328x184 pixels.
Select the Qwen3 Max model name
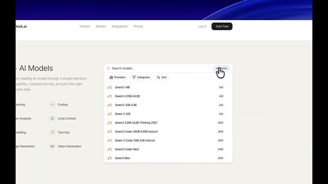[x=122, y=158]
